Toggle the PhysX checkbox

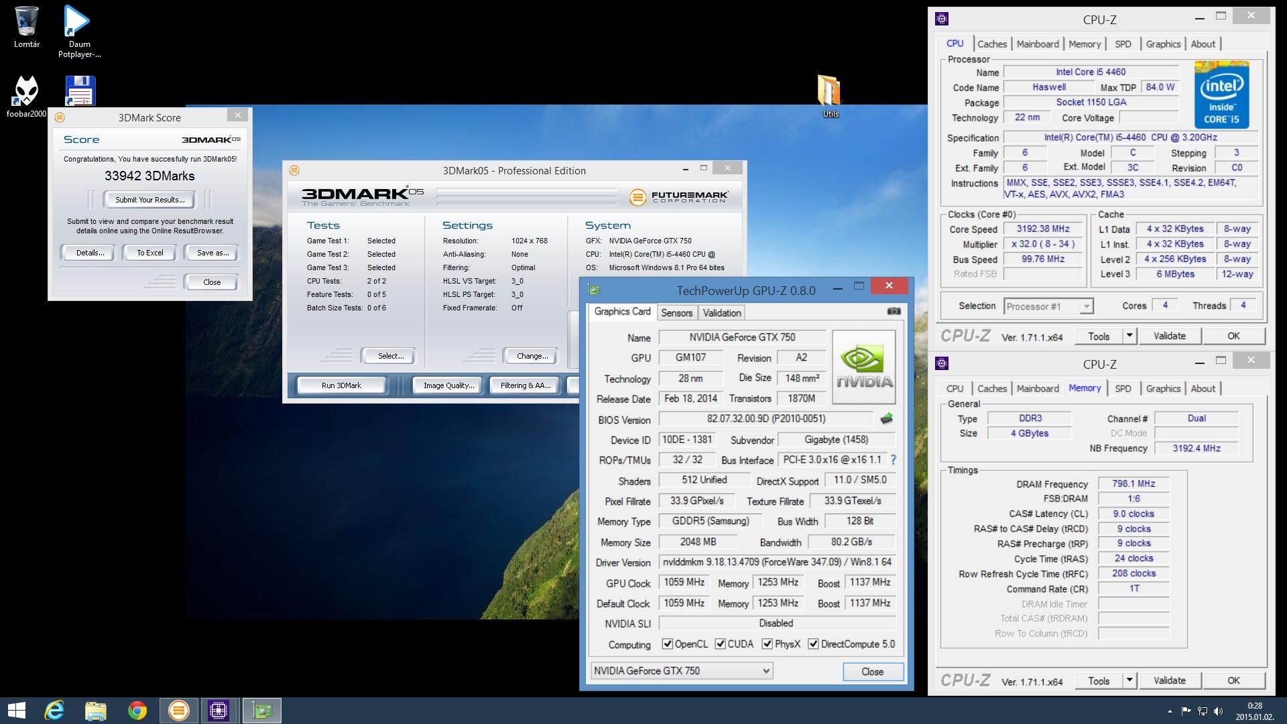767,644
